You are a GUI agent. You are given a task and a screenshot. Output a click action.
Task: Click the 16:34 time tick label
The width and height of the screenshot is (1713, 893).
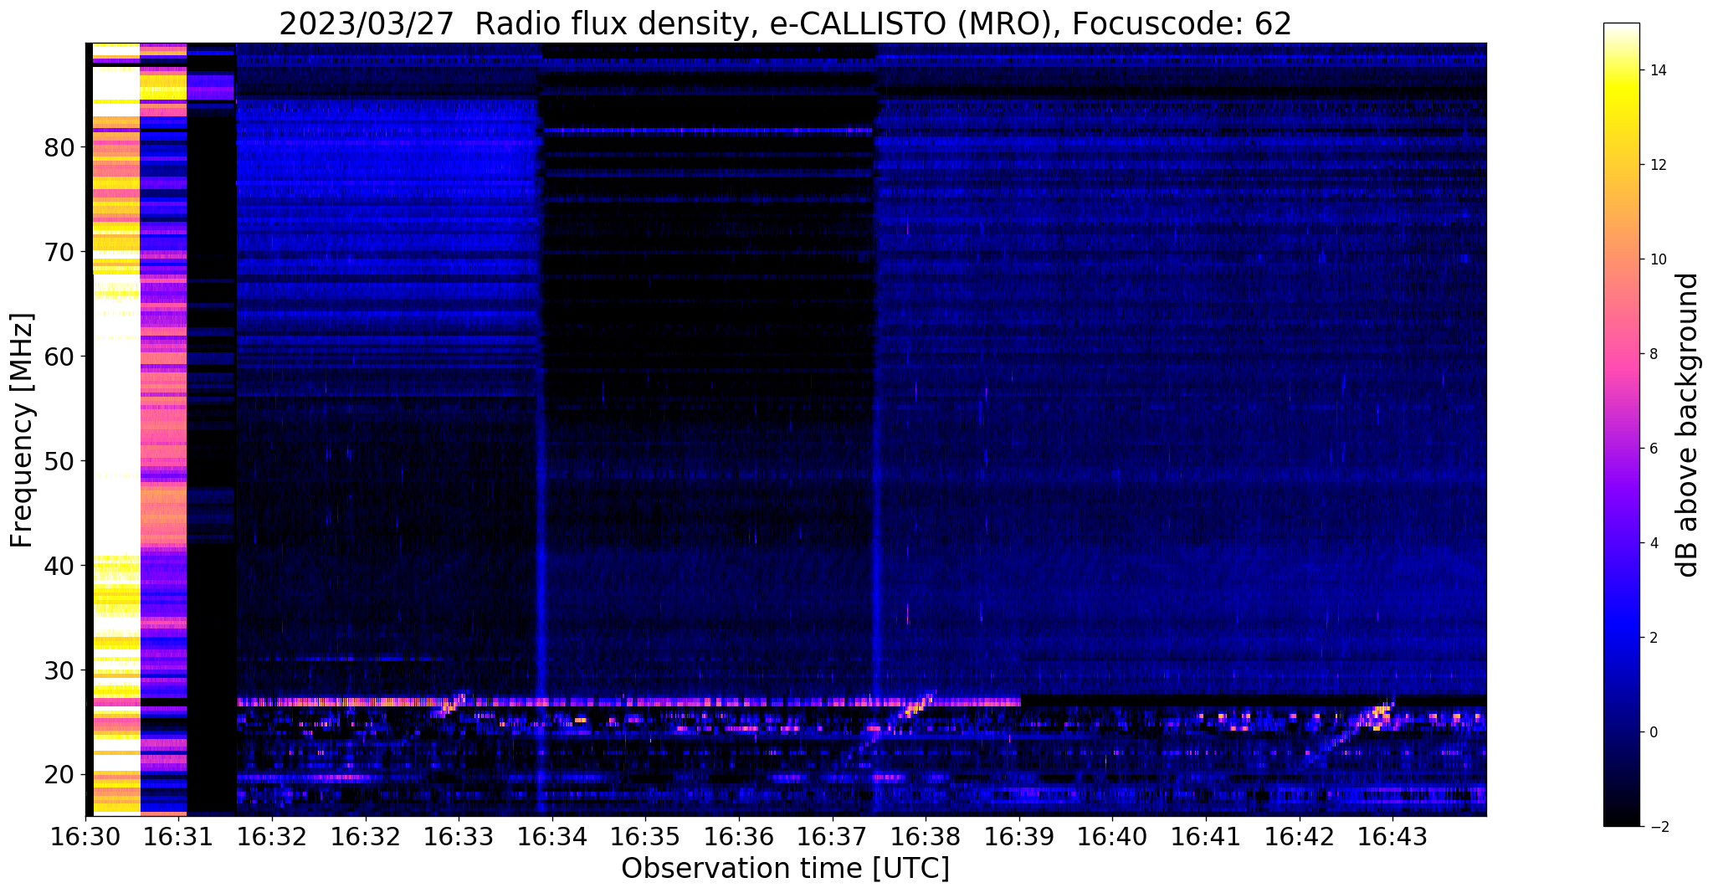click(551, 836)
